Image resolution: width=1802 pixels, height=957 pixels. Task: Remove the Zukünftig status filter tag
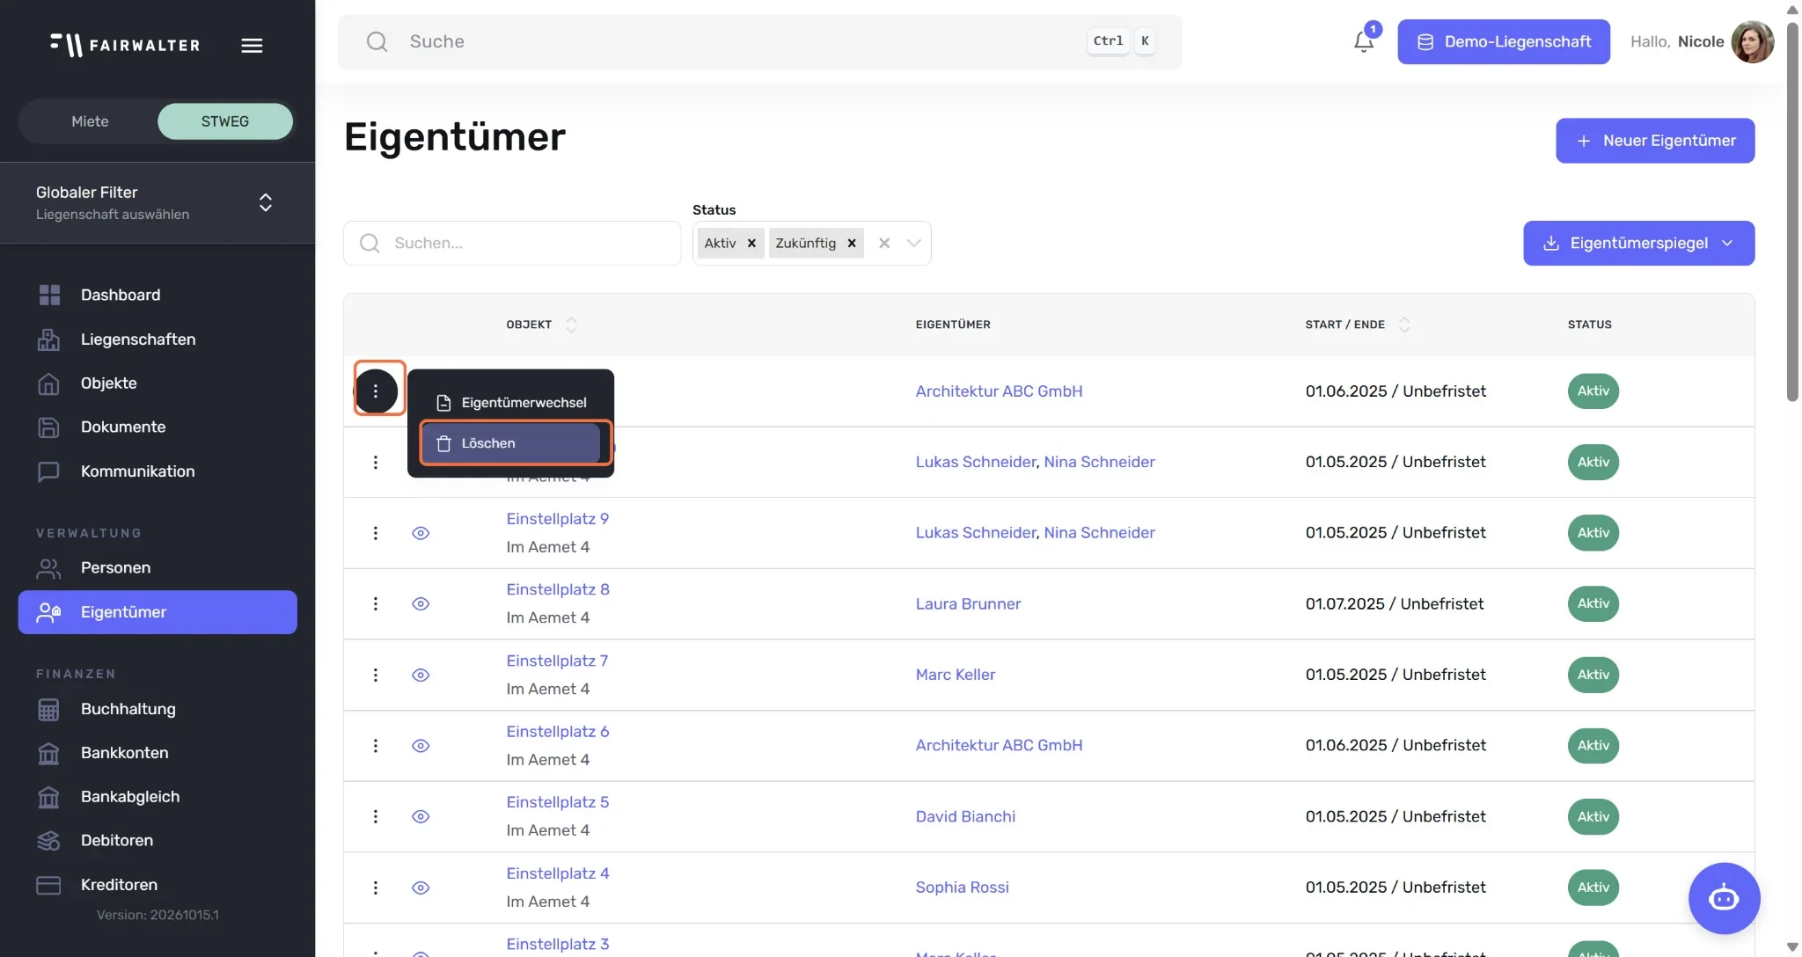coord(852,243)
